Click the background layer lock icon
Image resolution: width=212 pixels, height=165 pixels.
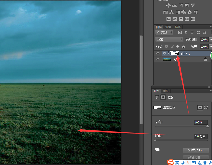tap(205, 59)
